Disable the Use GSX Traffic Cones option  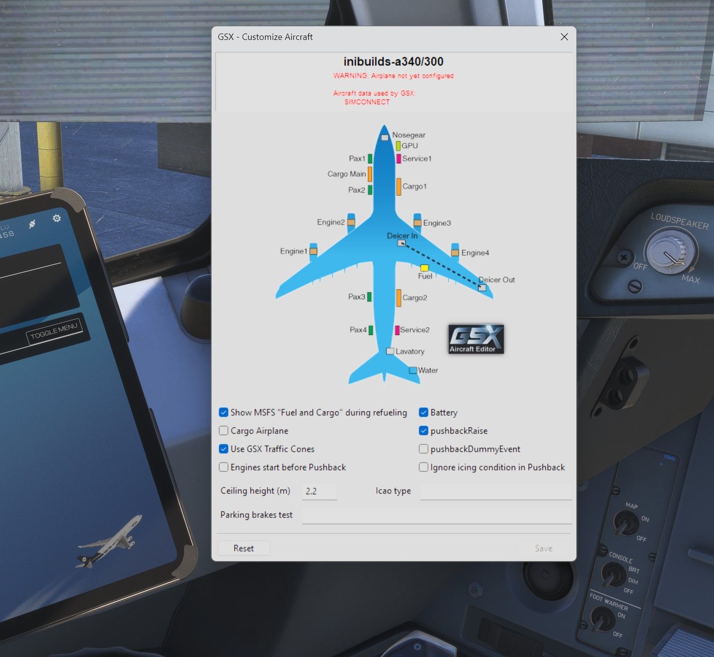(x=224, y=449)
